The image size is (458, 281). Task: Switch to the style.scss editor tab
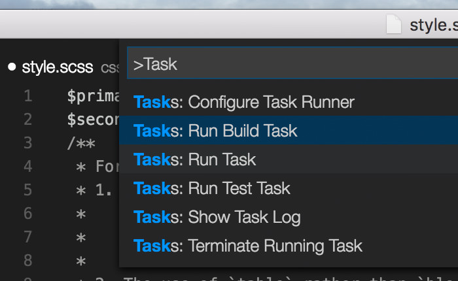(x=58, y=67)
